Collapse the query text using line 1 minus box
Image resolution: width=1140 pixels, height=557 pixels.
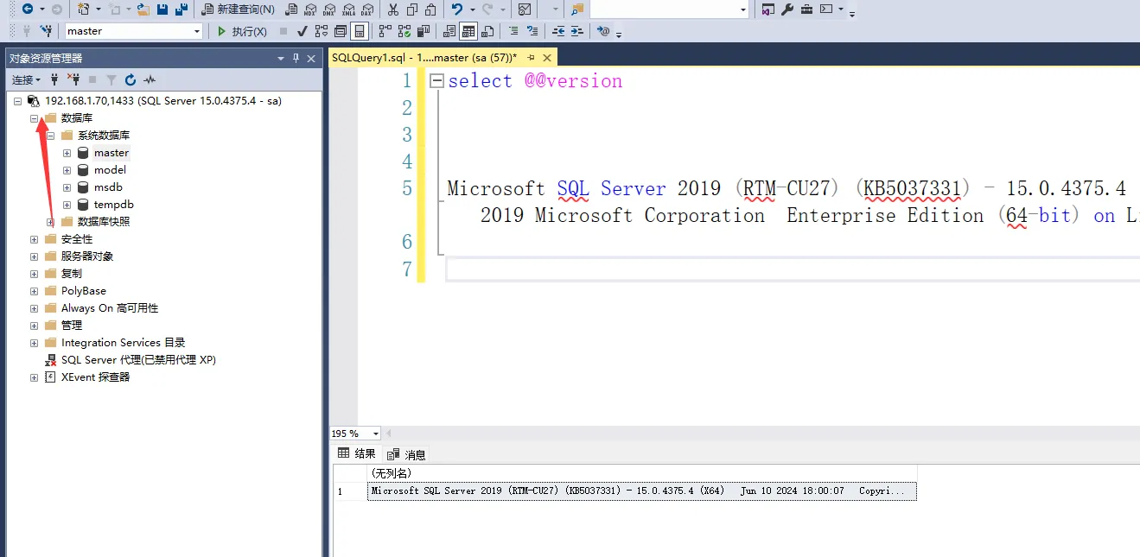point(436,80)
